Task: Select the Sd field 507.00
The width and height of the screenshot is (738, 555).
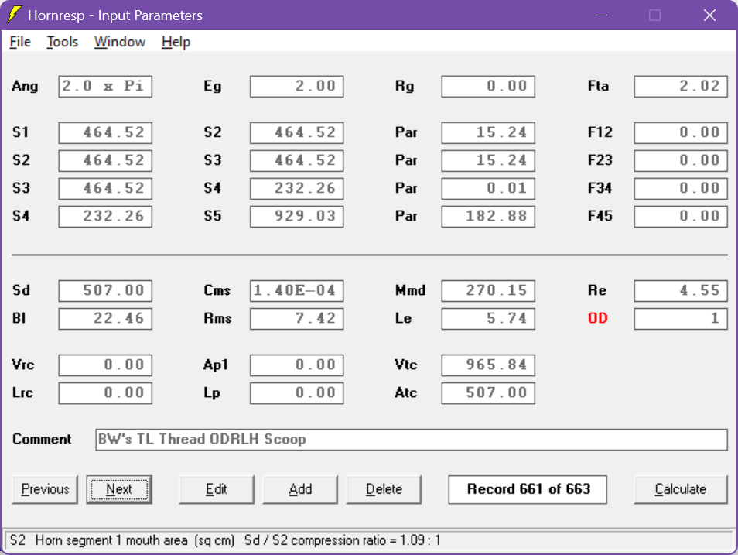Action: click(x=105, y=291)
